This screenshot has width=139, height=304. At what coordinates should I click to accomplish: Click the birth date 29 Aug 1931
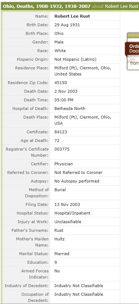[x=67, y=25]
